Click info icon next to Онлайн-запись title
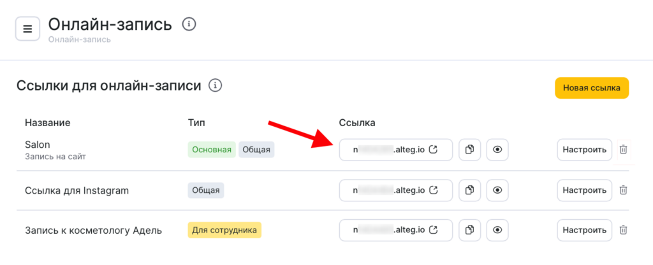Image resolution: width=653 pixels, height=265 pixels. pyautogui.click(x=189, y=24)
